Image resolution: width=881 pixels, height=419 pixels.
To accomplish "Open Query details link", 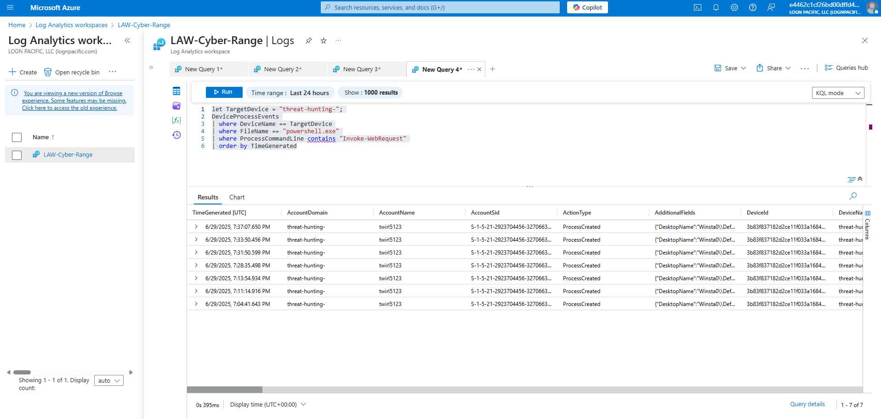I will point(807,404).
